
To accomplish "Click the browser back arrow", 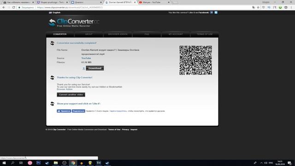I will point(4,7).
